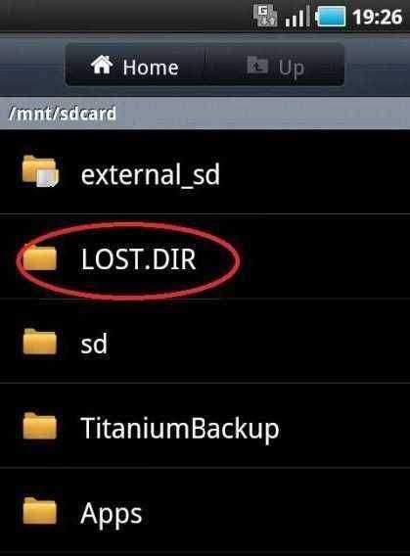The width and height of the screenshot is (410, 556).
Task: Tap the G network data icon
Action: point(265,16)
